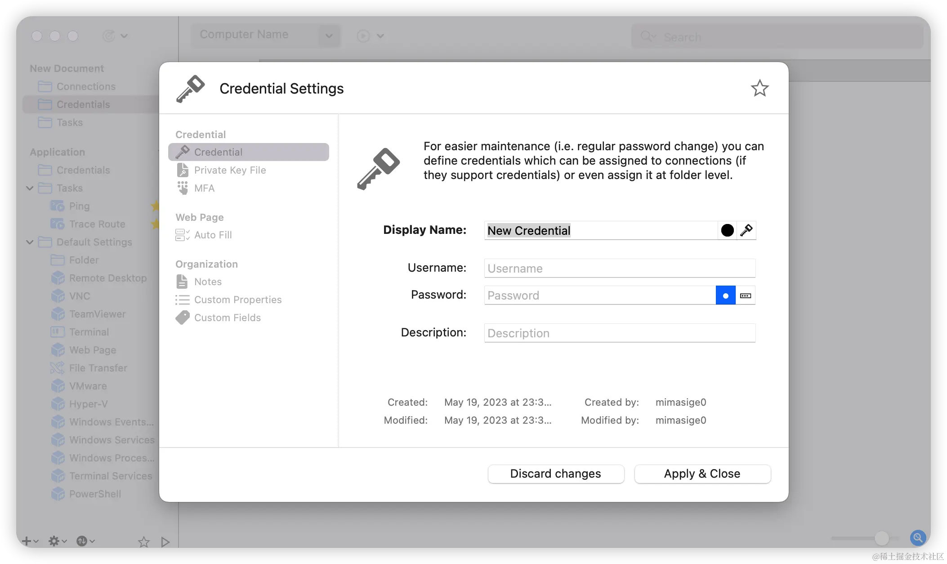Open the Custom Properties section
This screenshot has width=947, height=564.
coord(237,300)
